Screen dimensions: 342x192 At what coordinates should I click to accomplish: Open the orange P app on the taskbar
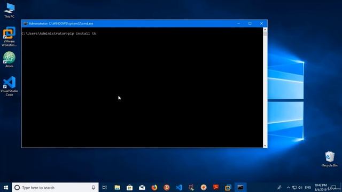tap(167, 187)
